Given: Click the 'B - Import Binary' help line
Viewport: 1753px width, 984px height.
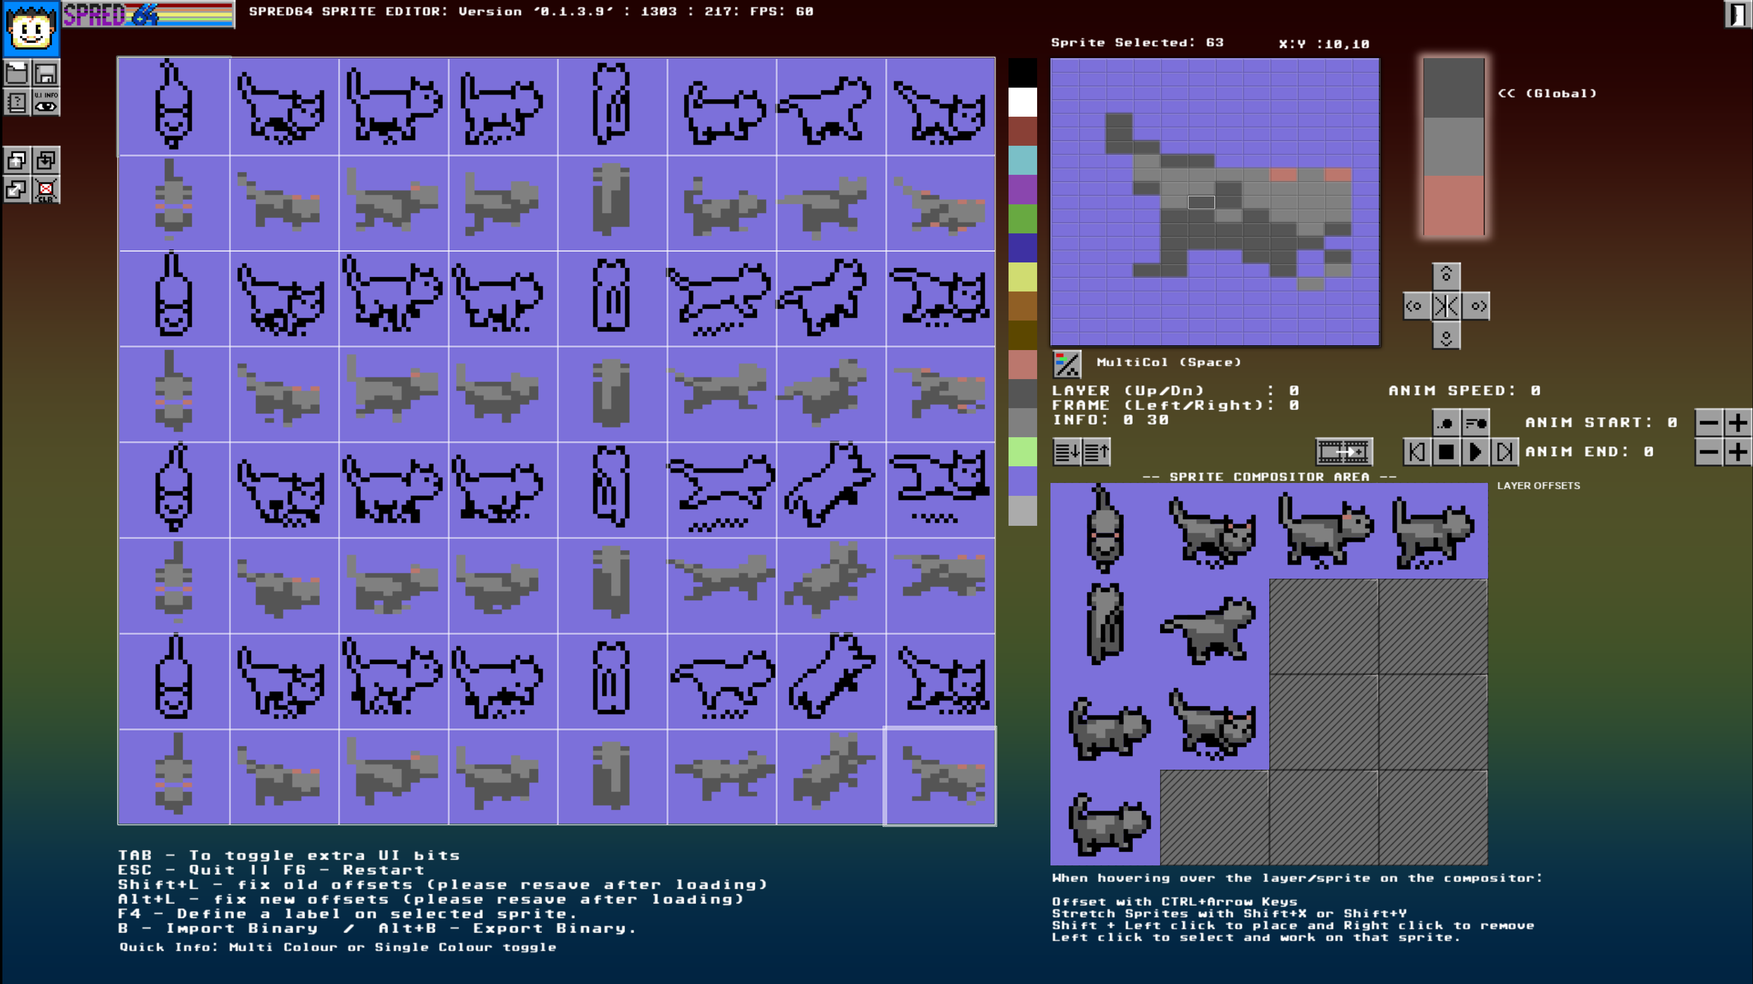Looking at the screenshot, I should pos(377,928).
